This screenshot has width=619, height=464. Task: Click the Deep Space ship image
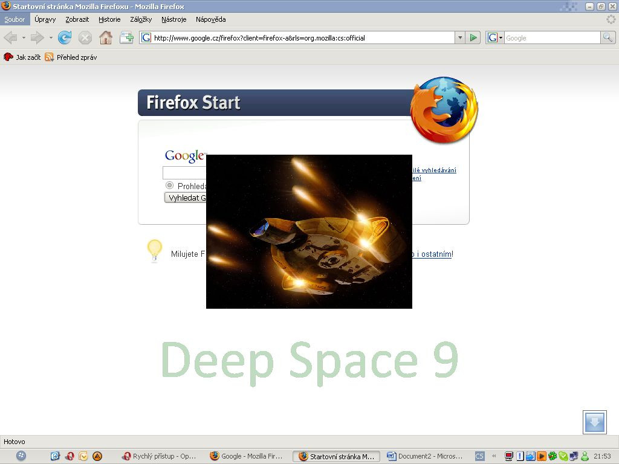[x=309, y=231]
